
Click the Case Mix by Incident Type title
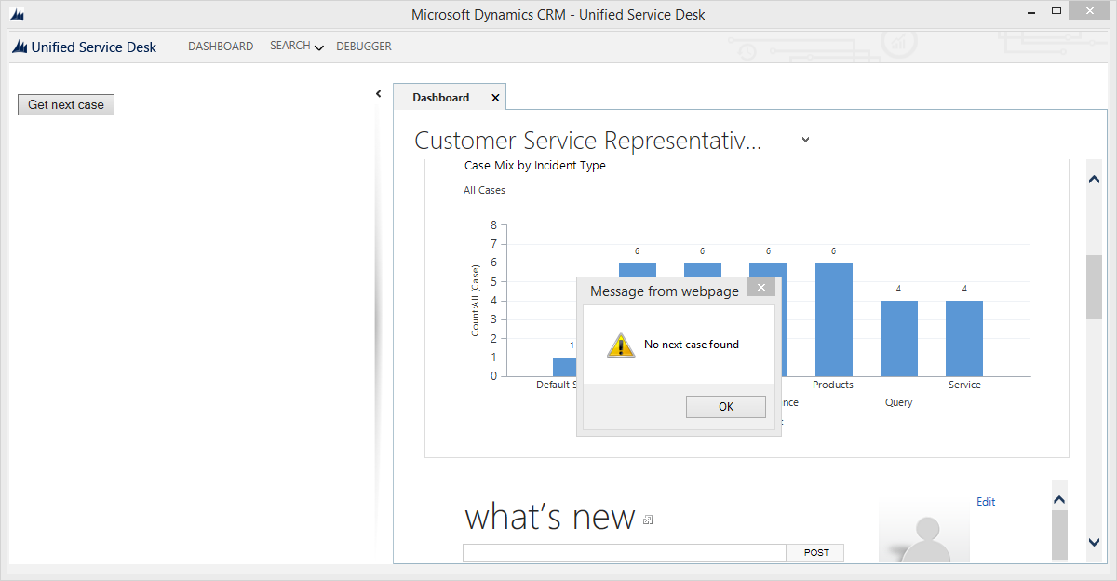535,166
